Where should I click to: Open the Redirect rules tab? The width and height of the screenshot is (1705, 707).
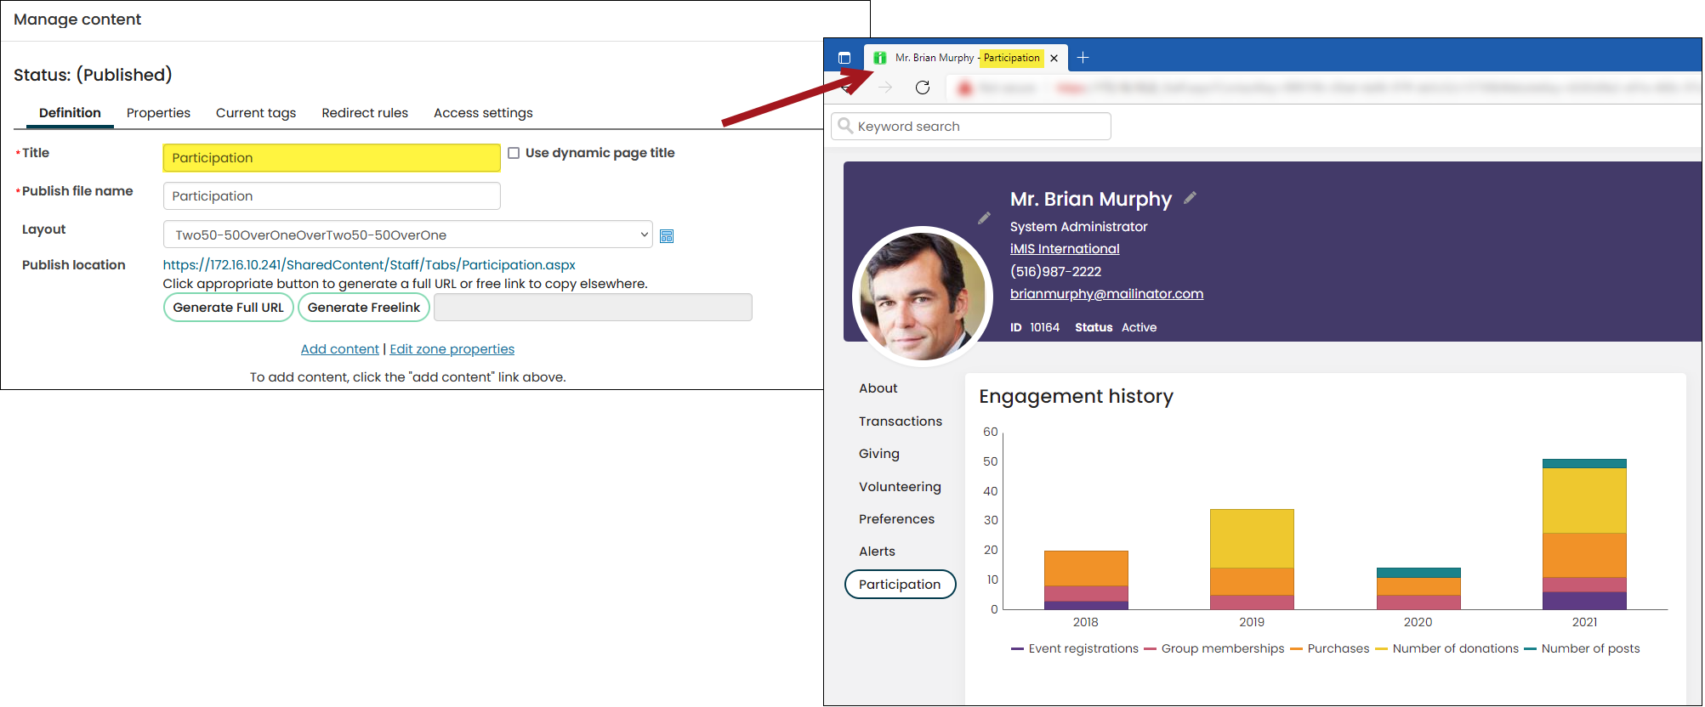(365, 113)
